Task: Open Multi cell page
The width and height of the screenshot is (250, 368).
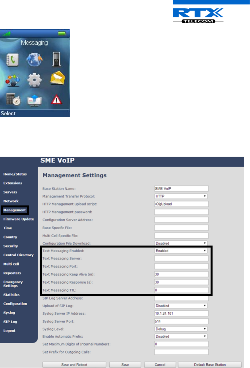Action: [11, 264]
